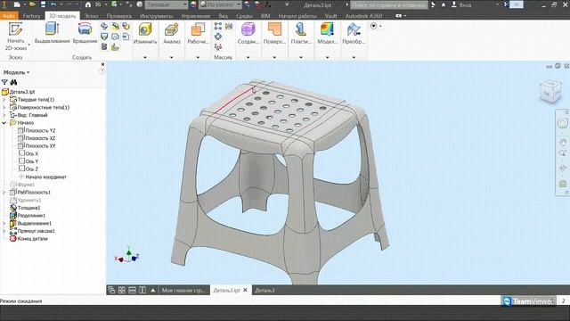Click the cascade windows icon in bottom bar
The image size is (570, 321).
pos(111,290)
